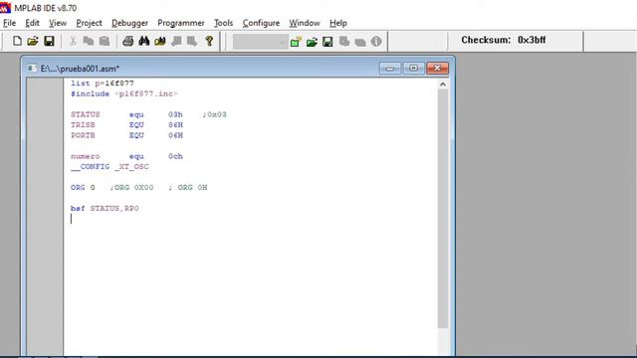This screenshot has width=637, height=358.
Task: Click the ';ORG 0X00' comment
Action: point(132,188)
